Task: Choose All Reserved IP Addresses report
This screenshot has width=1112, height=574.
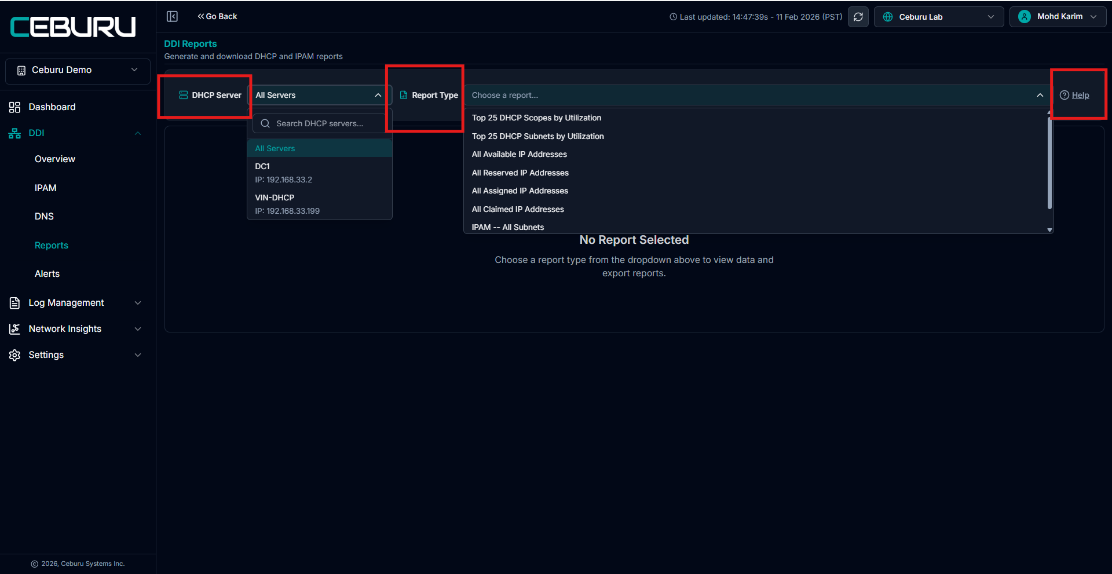Action: point(520,173)
